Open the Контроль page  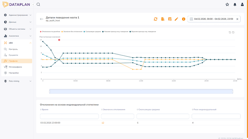[17, 49]
